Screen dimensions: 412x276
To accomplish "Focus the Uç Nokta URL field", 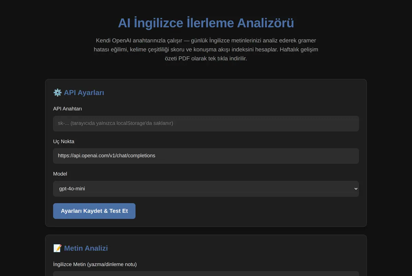I will pyautogui.click(x=206, y=156).
